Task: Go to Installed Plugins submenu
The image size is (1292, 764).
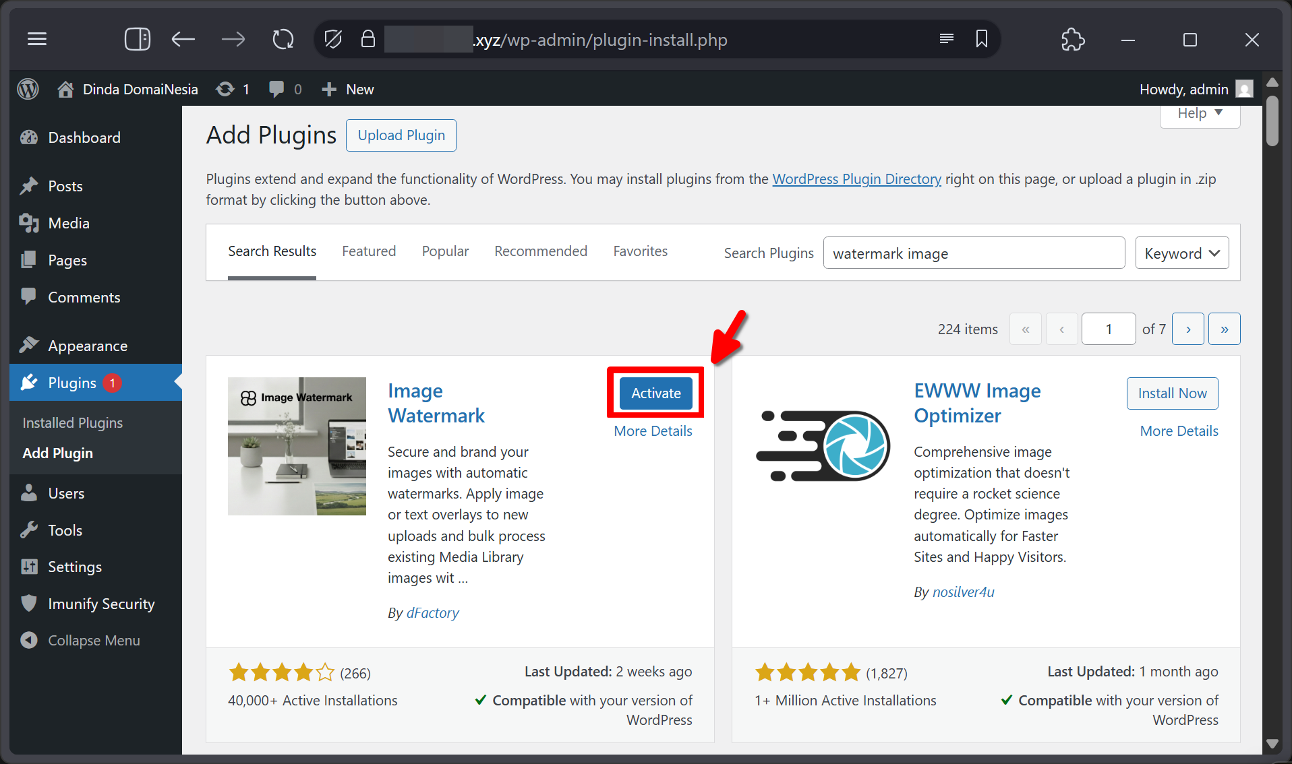Action: point(73,422)
